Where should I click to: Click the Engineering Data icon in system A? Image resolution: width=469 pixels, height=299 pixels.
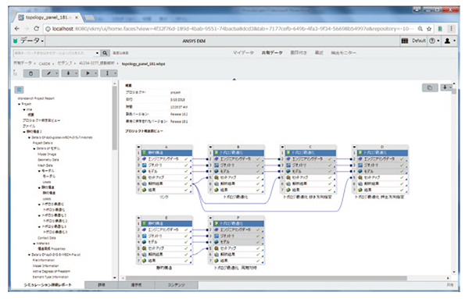(x=144, y=159)
